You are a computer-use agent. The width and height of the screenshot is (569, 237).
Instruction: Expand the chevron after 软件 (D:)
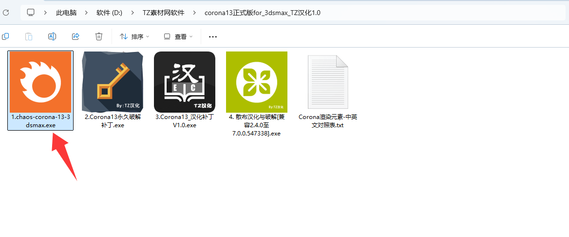click(132, 13)
